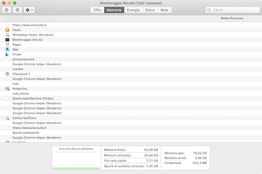
Task: Select the Centro Notifiche process
Action: (x=131, y=118)
